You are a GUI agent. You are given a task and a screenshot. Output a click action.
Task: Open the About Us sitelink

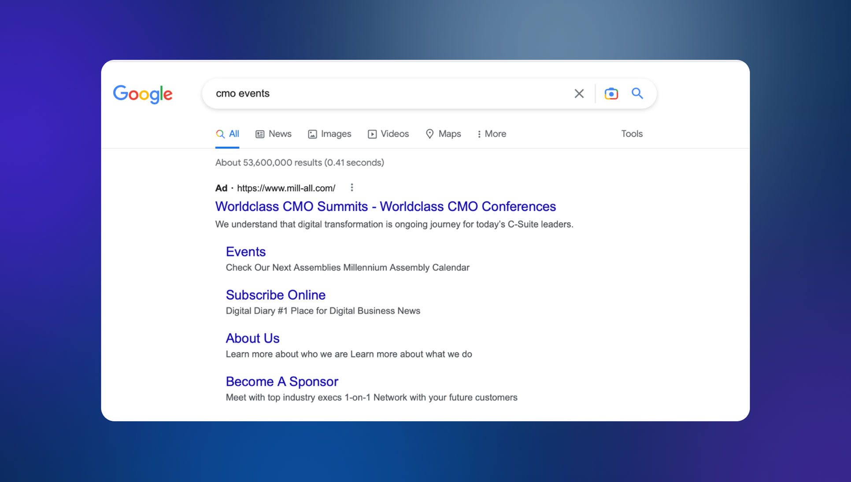point(252,338)
